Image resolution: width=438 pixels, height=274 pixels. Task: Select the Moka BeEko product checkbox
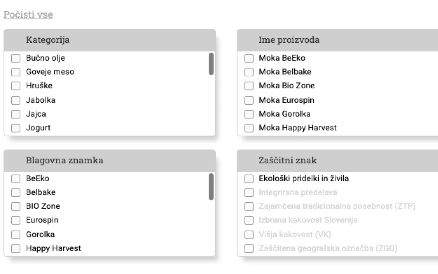pyautogui.click(x=249, y=58)
